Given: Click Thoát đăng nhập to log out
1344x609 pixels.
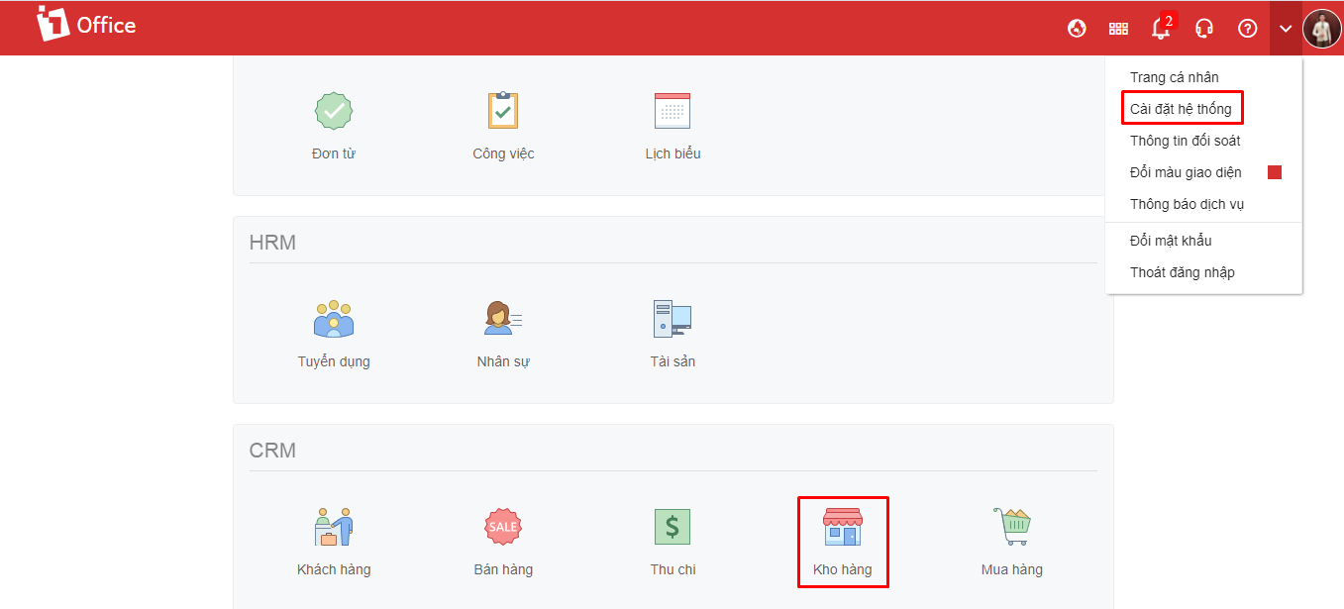Looking at the screenshot, I should click(1182, 272).
